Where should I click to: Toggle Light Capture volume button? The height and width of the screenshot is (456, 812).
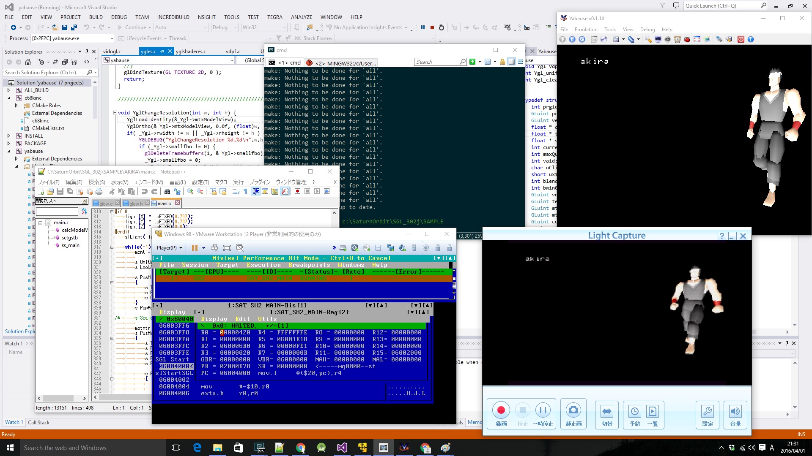735,410
